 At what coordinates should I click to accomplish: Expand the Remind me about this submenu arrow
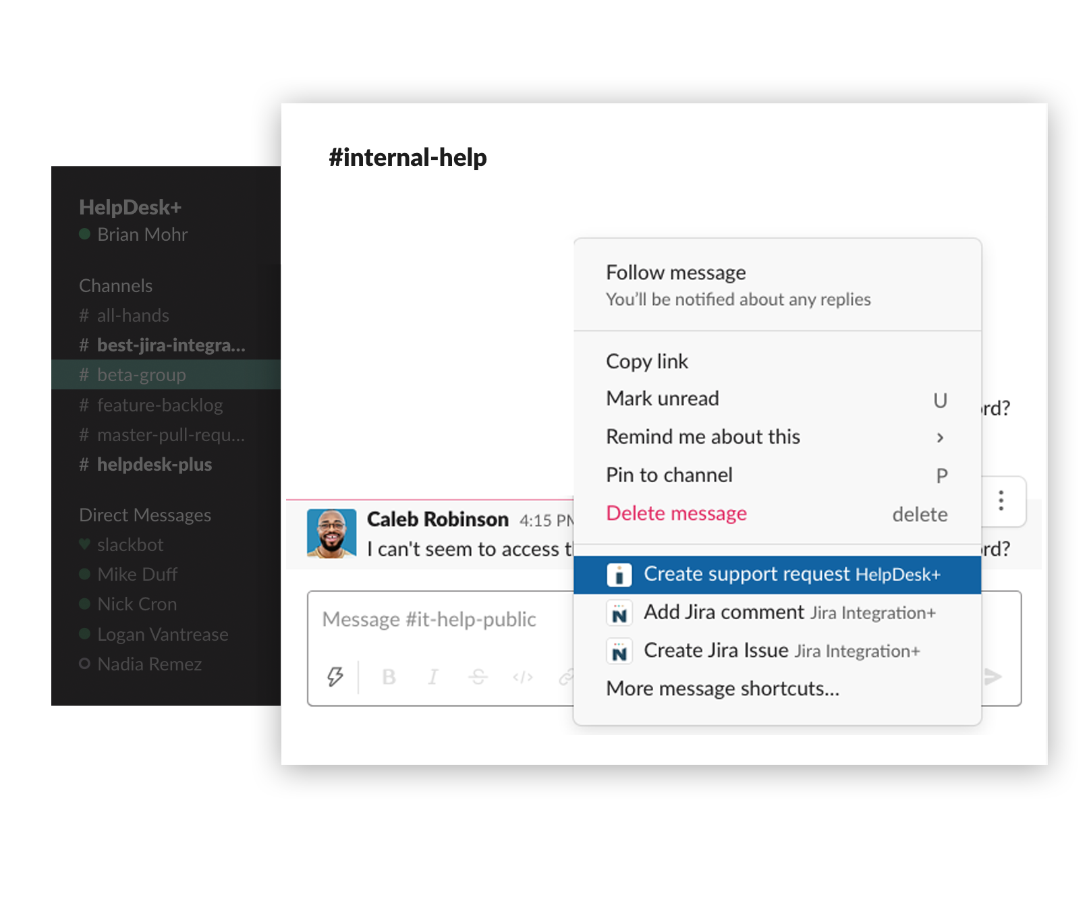point(940,437)
